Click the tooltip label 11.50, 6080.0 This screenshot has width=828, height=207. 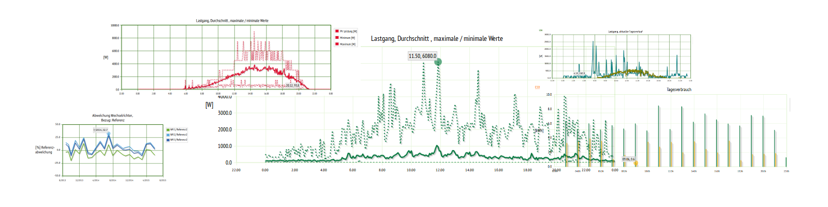tap(422, 56)
